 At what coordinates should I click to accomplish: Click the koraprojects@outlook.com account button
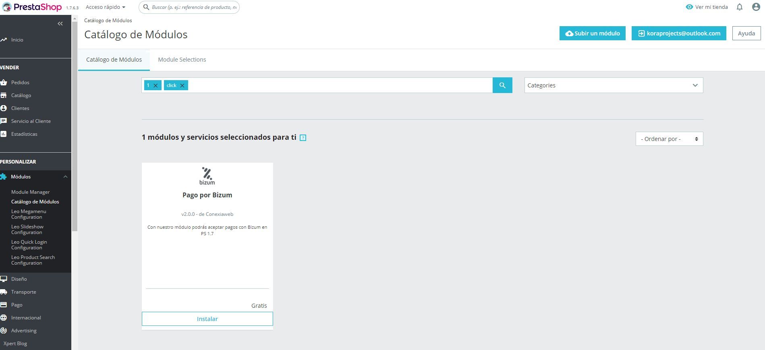tap(679, 33)
